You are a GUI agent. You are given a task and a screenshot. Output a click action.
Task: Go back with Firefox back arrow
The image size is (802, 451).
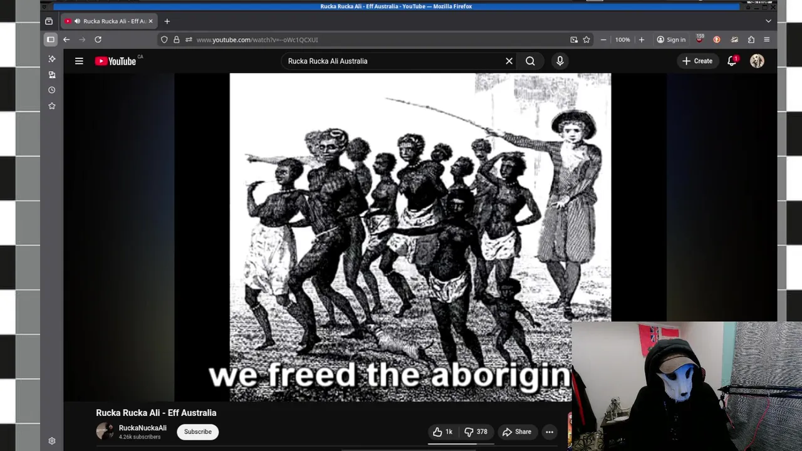tap(66, 39)
